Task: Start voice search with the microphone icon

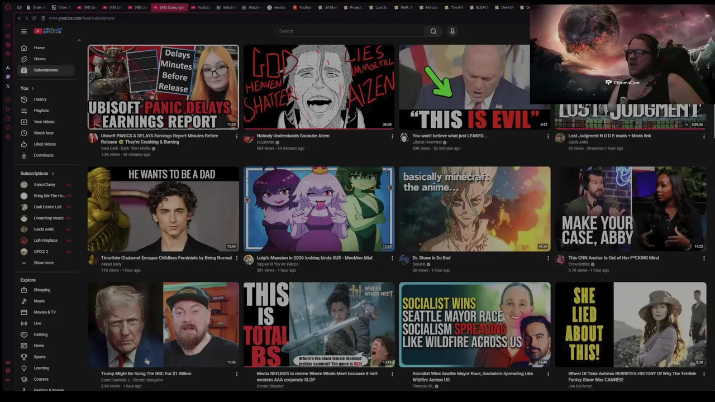Action: [452, 31]
